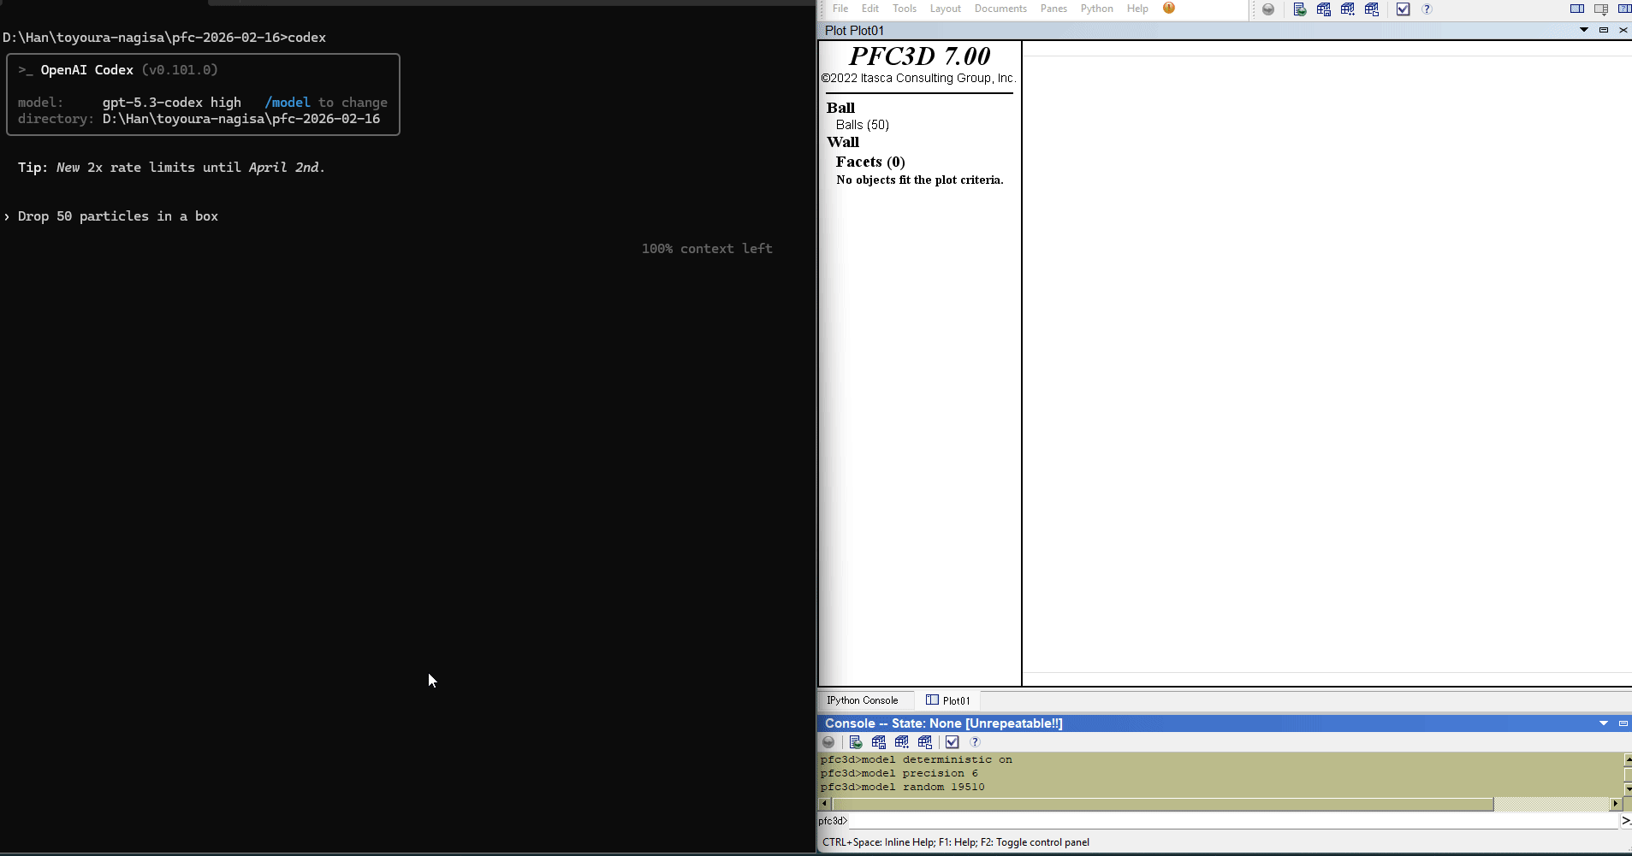Click the submit arrow beside the command input

pyautogui.click(x=1626, y=821)
